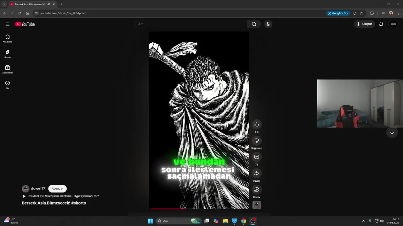Screen dimensions: 403x226
Task: Open Shorts from the sidebar
Action: pyautogui.click(x=8, y=54)
